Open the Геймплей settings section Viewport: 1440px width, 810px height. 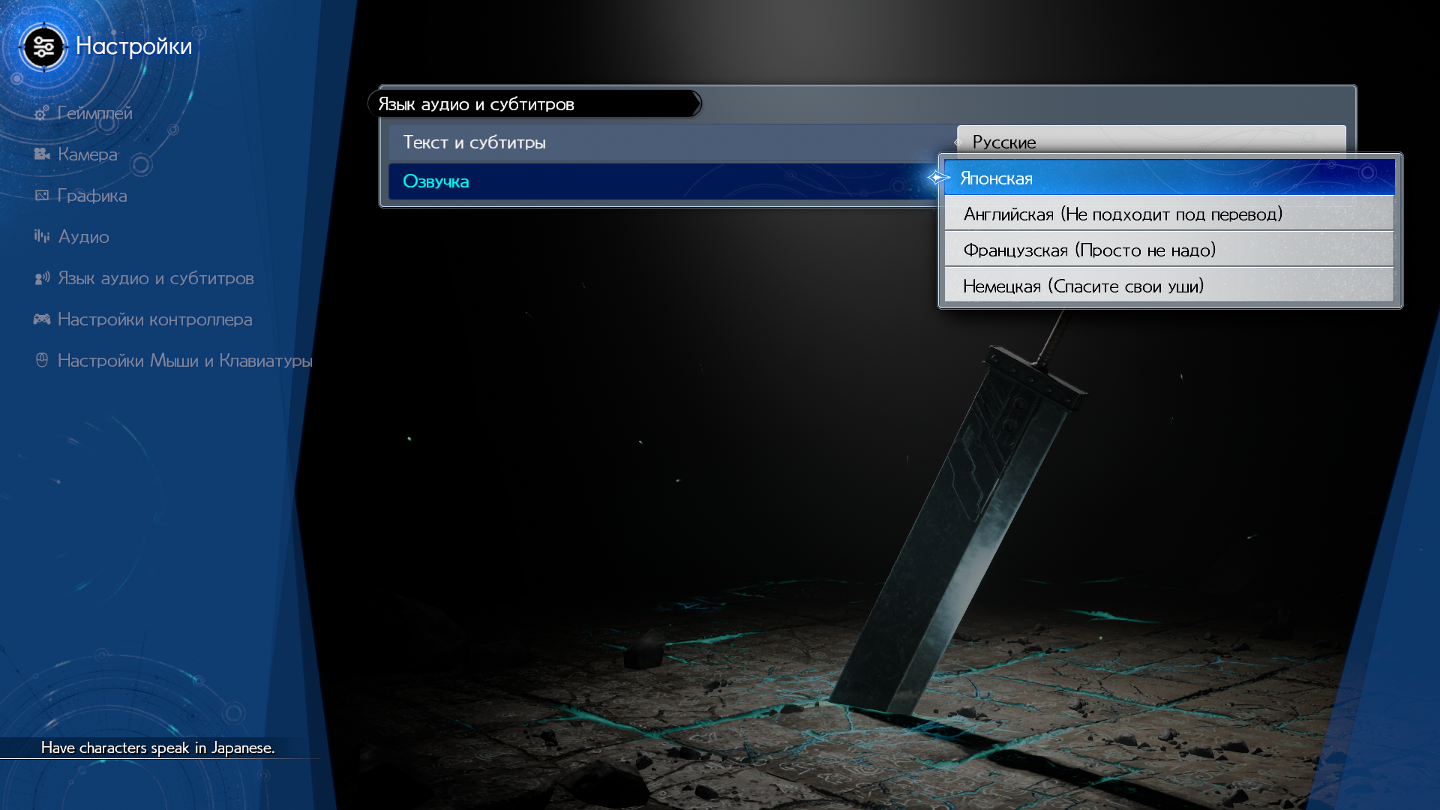click(94, 113)
